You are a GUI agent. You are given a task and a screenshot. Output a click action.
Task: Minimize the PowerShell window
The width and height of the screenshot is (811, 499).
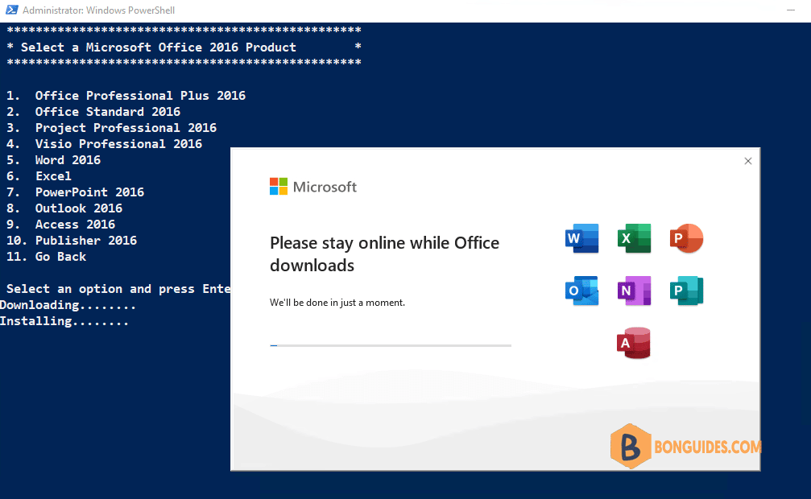click(790, 10)
